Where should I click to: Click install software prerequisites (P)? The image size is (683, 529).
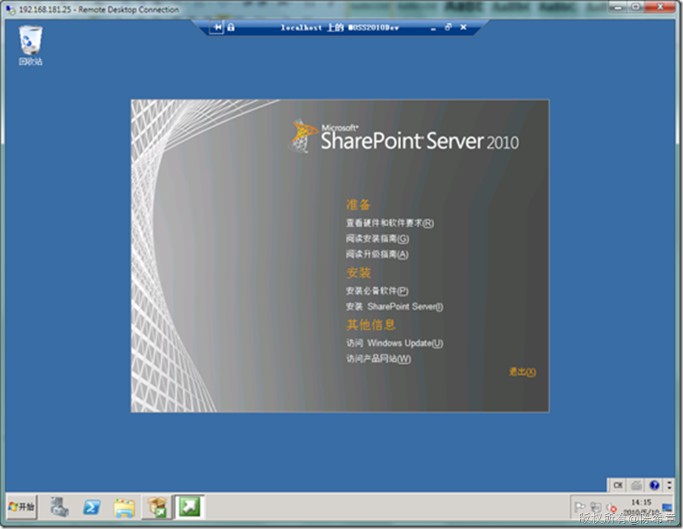377,291
